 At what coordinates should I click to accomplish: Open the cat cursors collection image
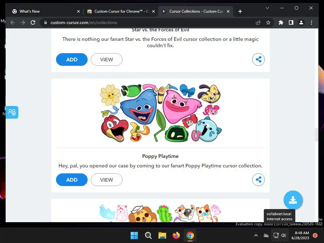(x=160, y=213)
